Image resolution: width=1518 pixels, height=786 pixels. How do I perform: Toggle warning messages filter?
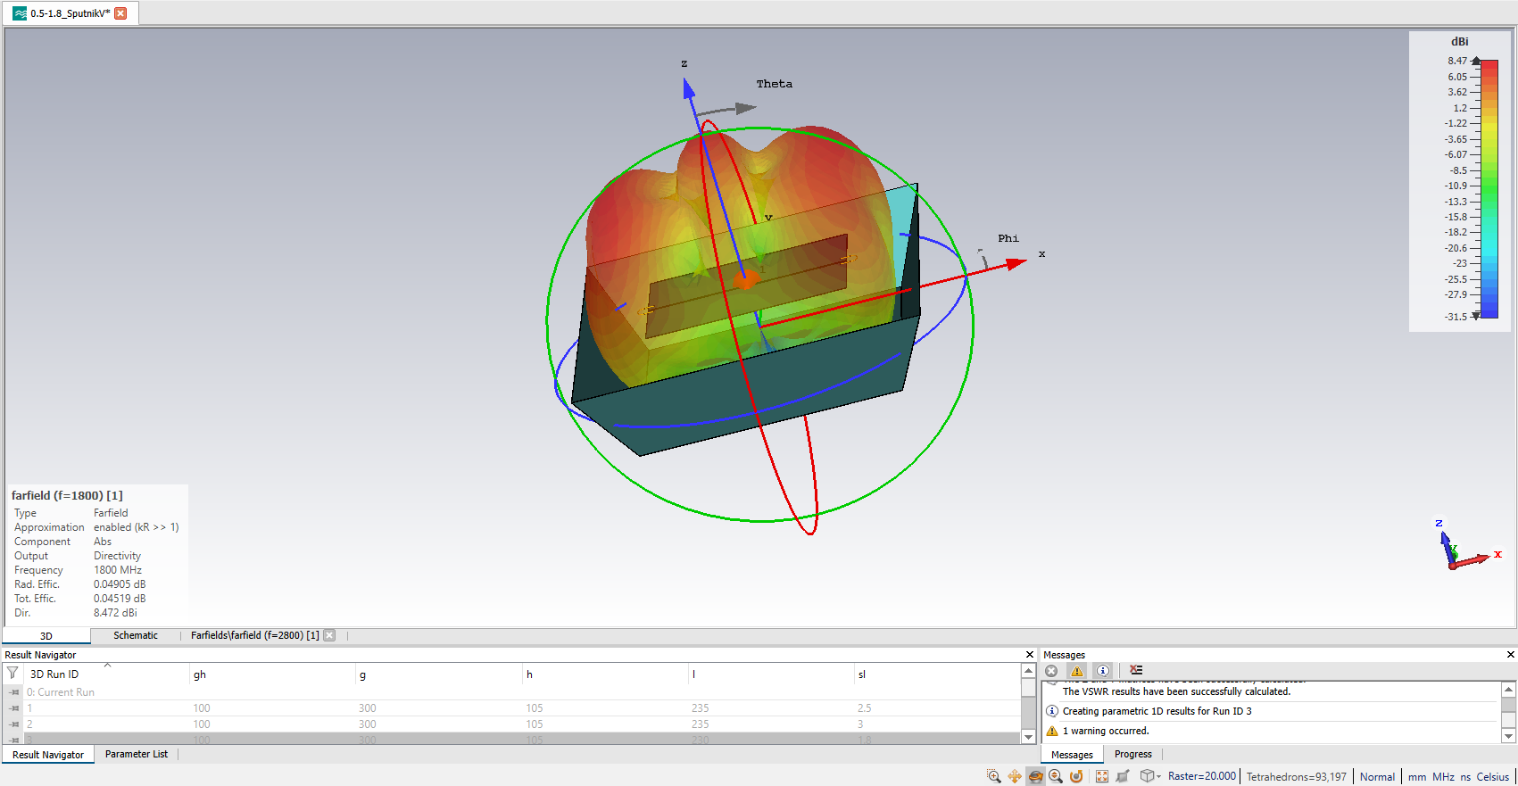pos(1077,671)
